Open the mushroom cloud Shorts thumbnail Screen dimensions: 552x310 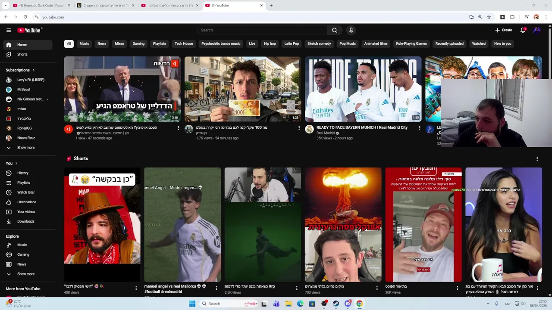(343, 225)
